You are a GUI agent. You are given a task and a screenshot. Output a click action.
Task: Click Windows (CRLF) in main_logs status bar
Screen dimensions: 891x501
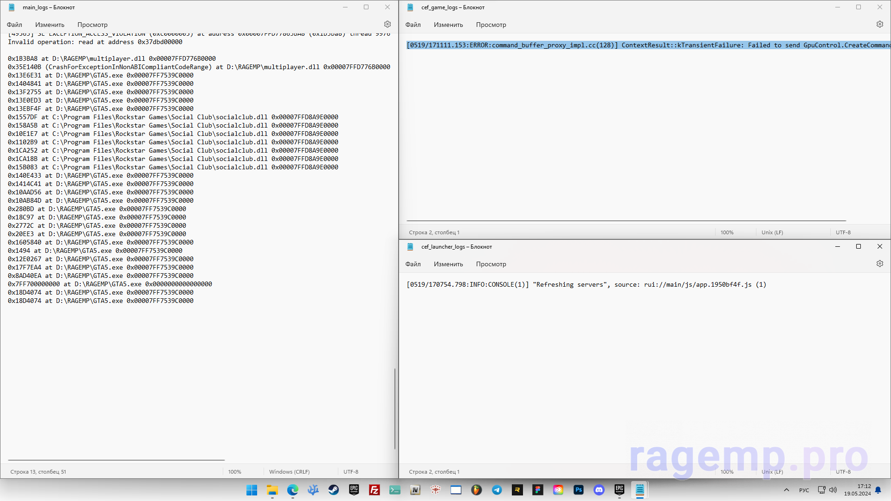point(289,472)
